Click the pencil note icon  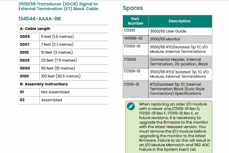click(131, 106)
